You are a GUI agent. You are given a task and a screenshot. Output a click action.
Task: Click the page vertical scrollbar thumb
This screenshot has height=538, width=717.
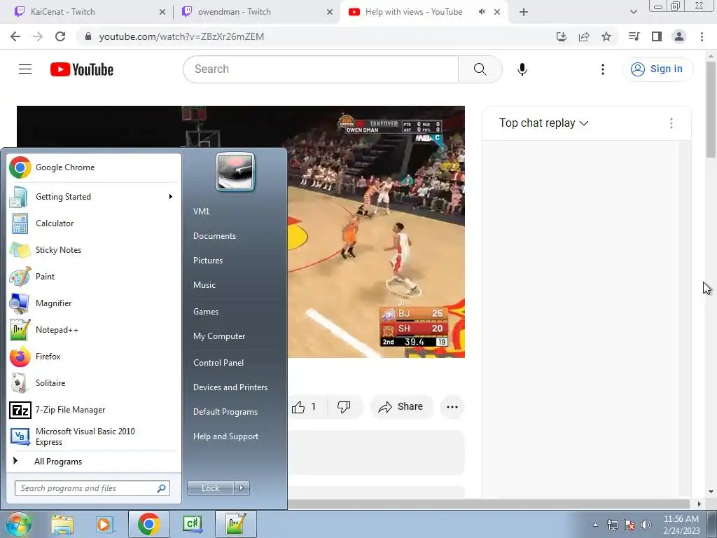click(711, 109)
